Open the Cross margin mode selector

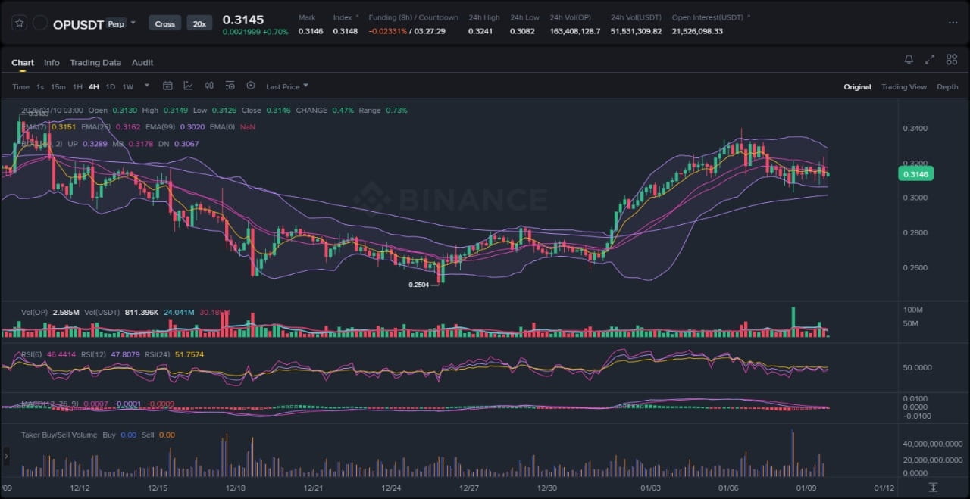[164, 23]
